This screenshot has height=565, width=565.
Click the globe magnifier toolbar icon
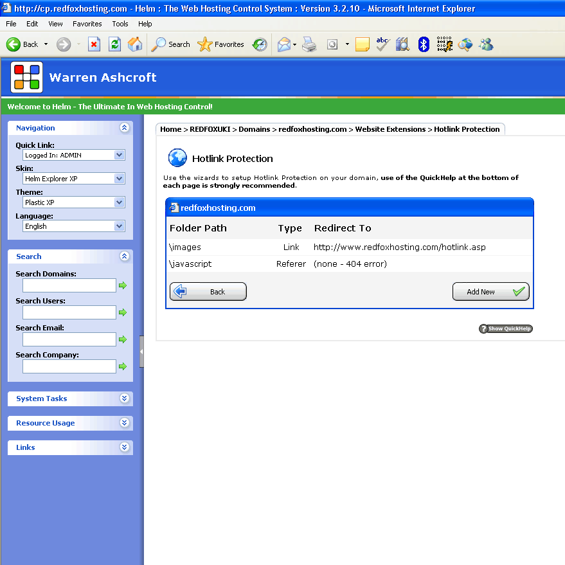(465, 45)
